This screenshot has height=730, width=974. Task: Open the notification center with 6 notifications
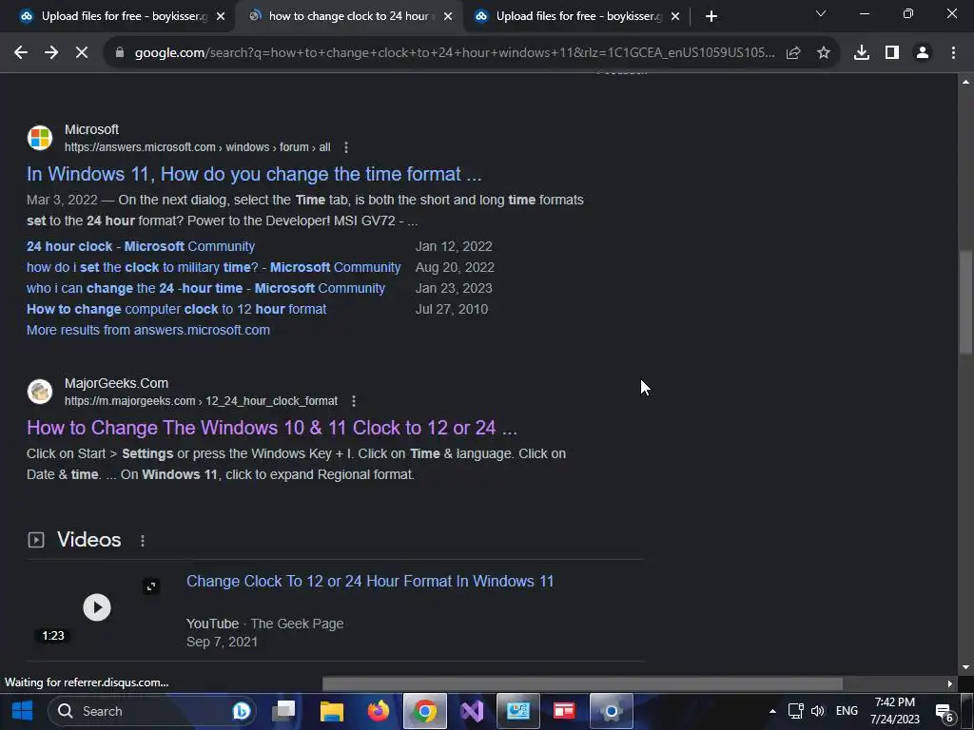pos(945,712)
